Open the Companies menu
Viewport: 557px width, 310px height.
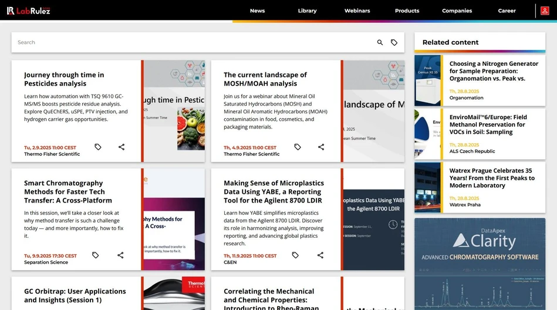point(457,11)
